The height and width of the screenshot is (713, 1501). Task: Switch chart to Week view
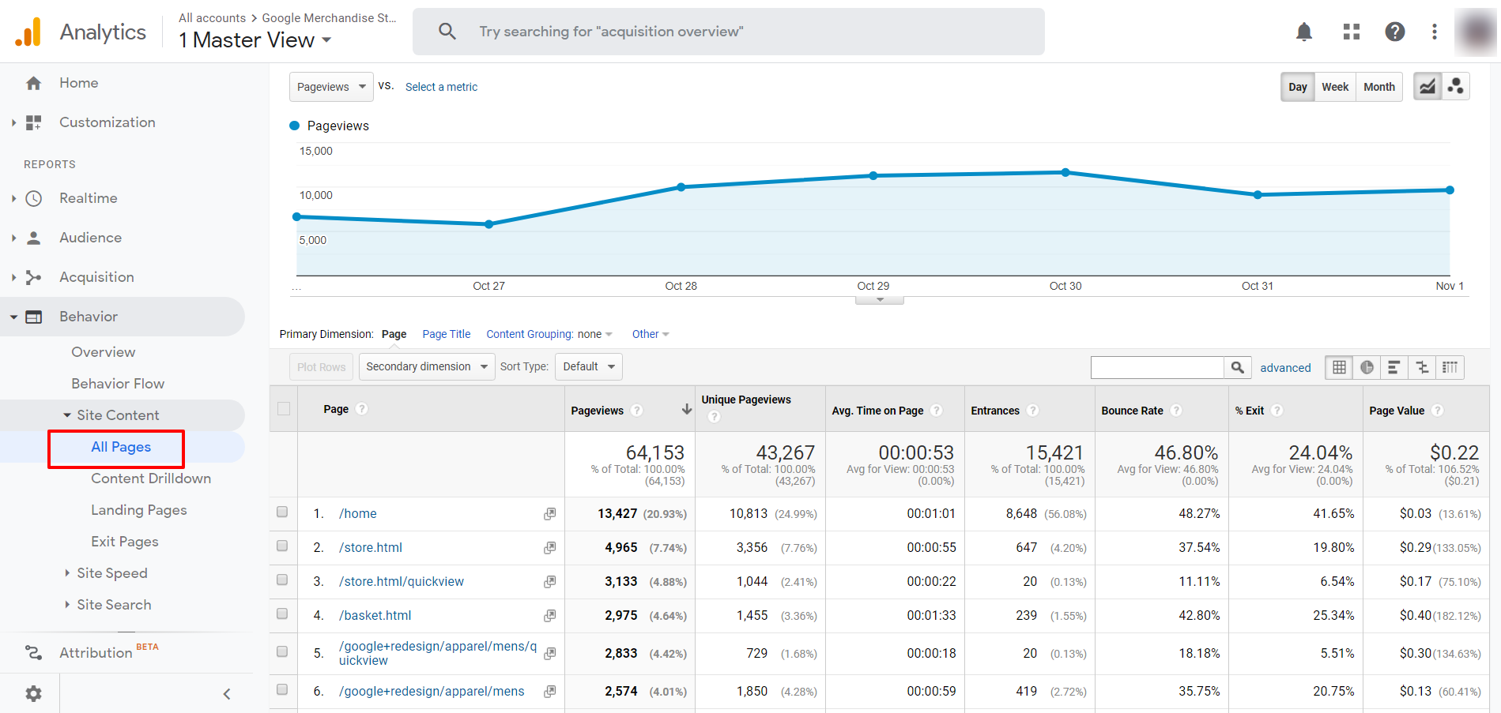point(1335,87)
